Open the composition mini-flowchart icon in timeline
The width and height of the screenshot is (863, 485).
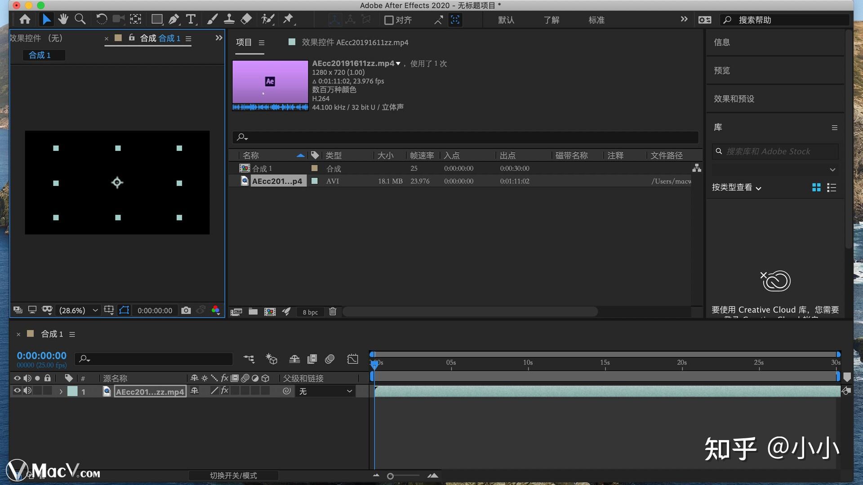point(249,359)
